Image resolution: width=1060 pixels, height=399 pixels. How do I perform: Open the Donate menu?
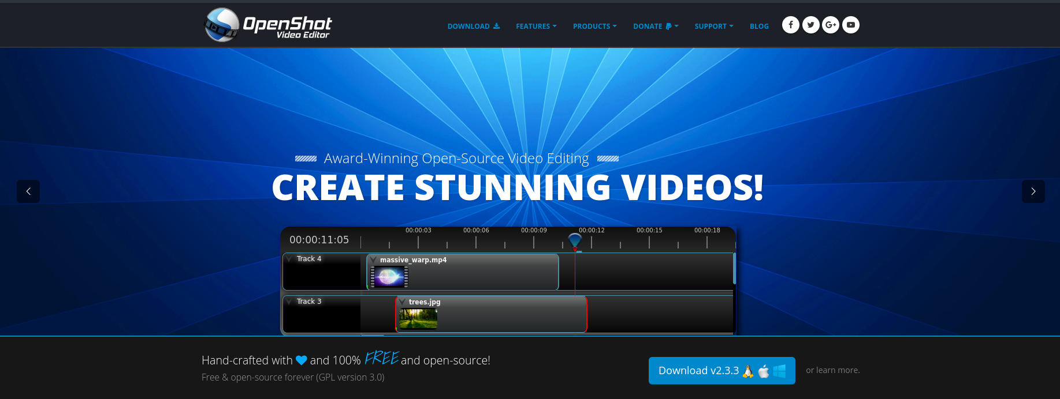(x=655, y=27)
